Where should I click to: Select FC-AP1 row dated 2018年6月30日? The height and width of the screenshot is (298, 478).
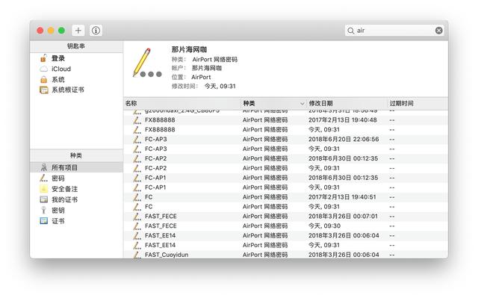point(285,178)
